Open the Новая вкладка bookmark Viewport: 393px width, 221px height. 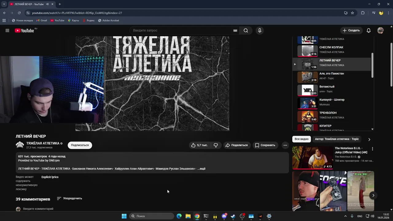pyautogui.click(x=22, y=21)
